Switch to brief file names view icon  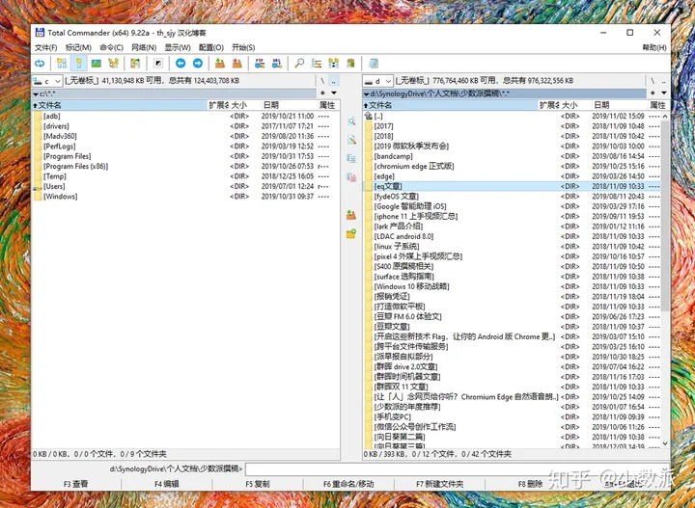[62, 64]
